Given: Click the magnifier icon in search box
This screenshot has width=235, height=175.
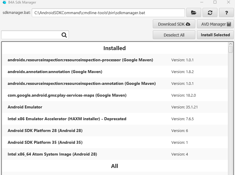Looking at the screenshot, I should pyautogui.click(x=64, y=35).
